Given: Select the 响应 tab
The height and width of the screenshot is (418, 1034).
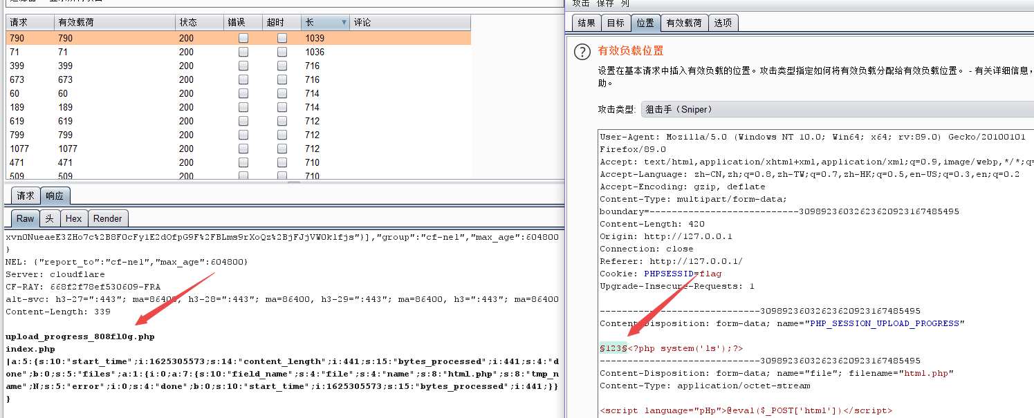Looking at the screenshot, I should click(55, 196).
